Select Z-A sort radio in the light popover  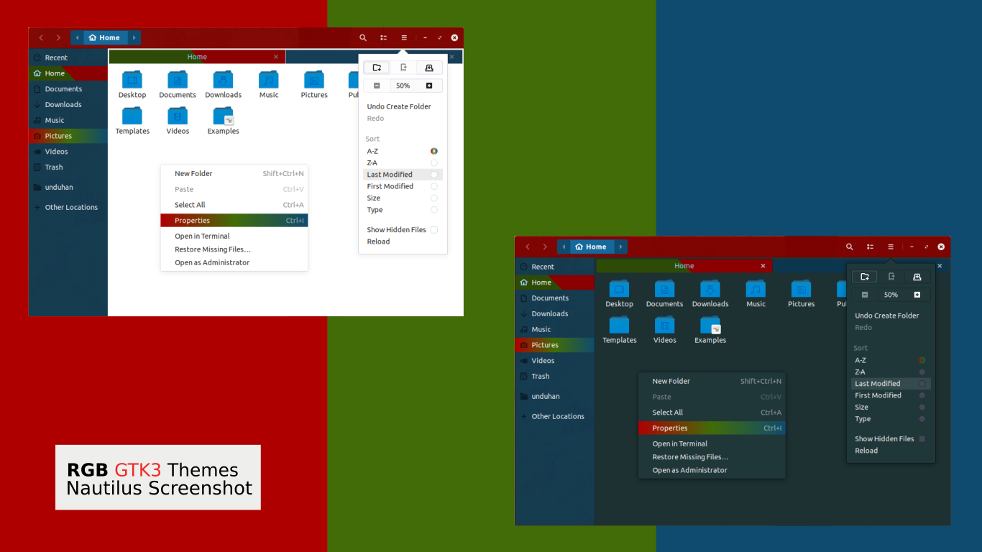tap(434, 162)
